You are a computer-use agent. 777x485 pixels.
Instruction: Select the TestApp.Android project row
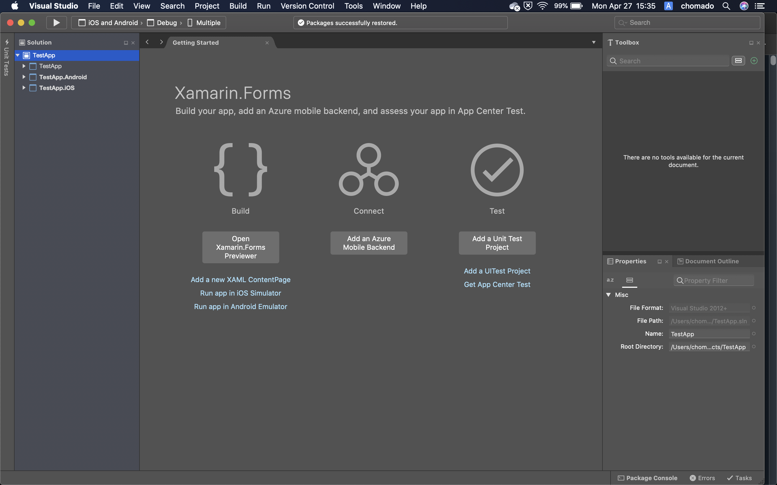(77, 77)
